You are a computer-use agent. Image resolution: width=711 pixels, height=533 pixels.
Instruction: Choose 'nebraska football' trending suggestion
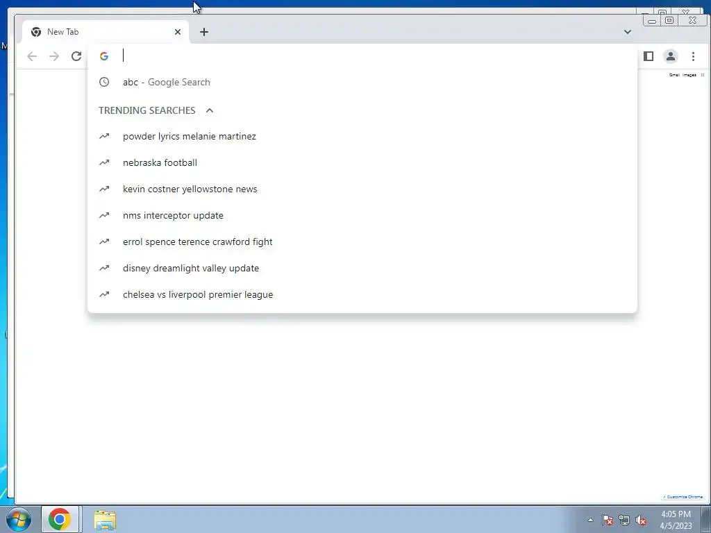pyautogui.click(x=362, y=162)
